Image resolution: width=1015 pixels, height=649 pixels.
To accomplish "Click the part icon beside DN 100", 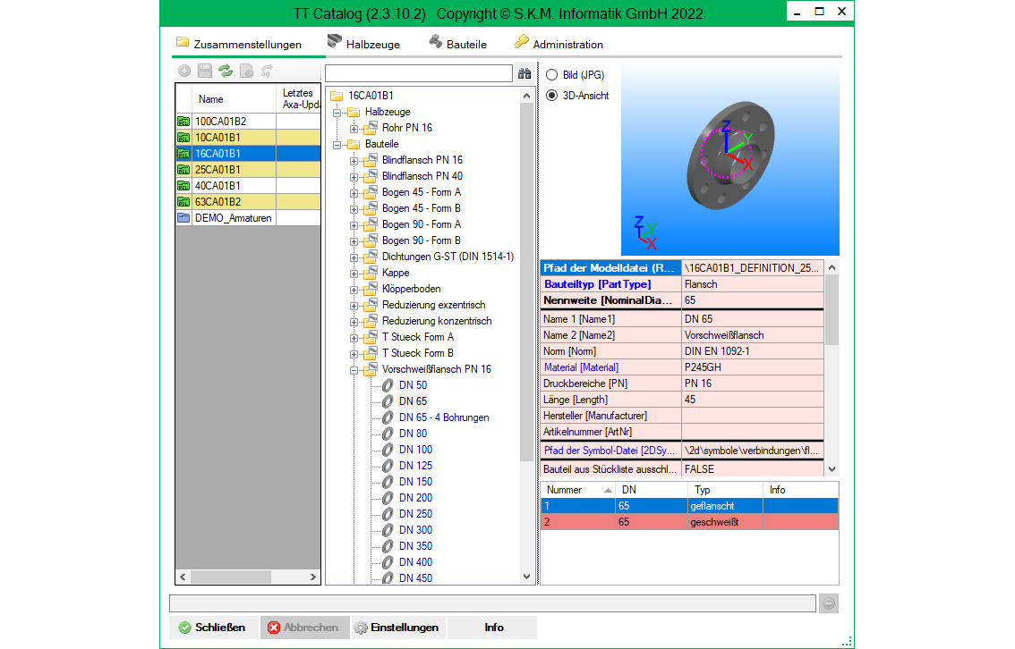I will coord(388,450).
